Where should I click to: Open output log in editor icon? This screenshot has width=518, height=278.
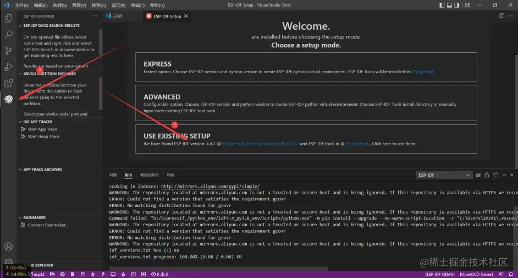click(496, 175)
